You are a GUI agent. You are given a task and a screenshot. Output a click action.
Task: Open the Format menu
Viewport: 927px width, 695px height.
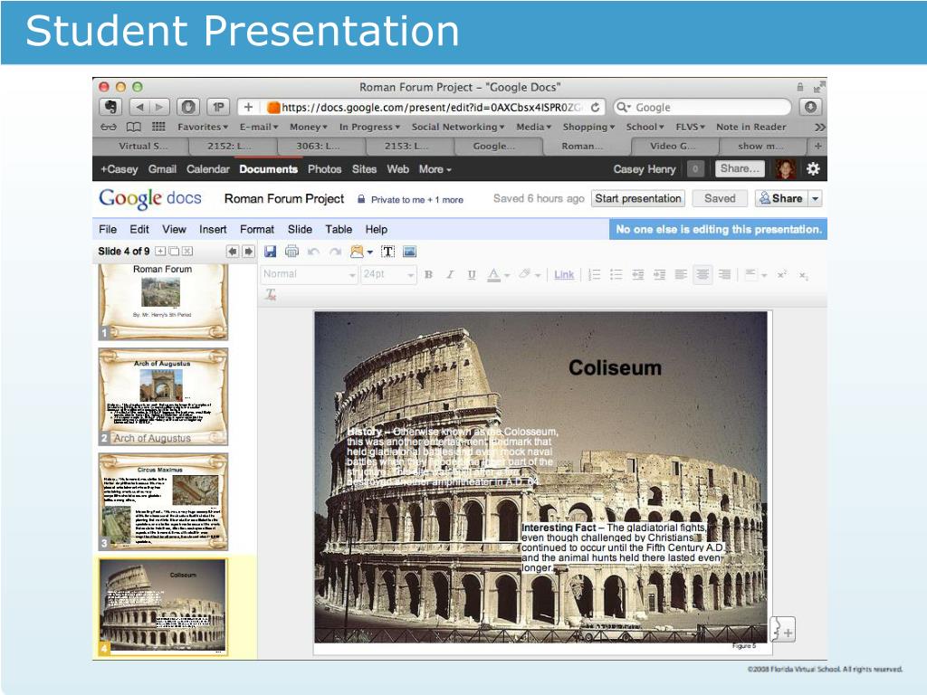point(256,229)
